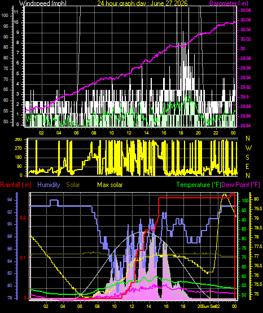Click the 0.2 rainfall scale value

click(23, 218)
